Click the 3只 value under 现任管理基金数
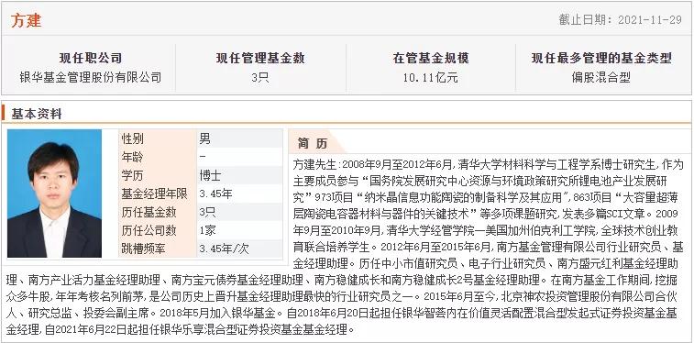Screen dimensions: 694x343 (x=260, y=77)
